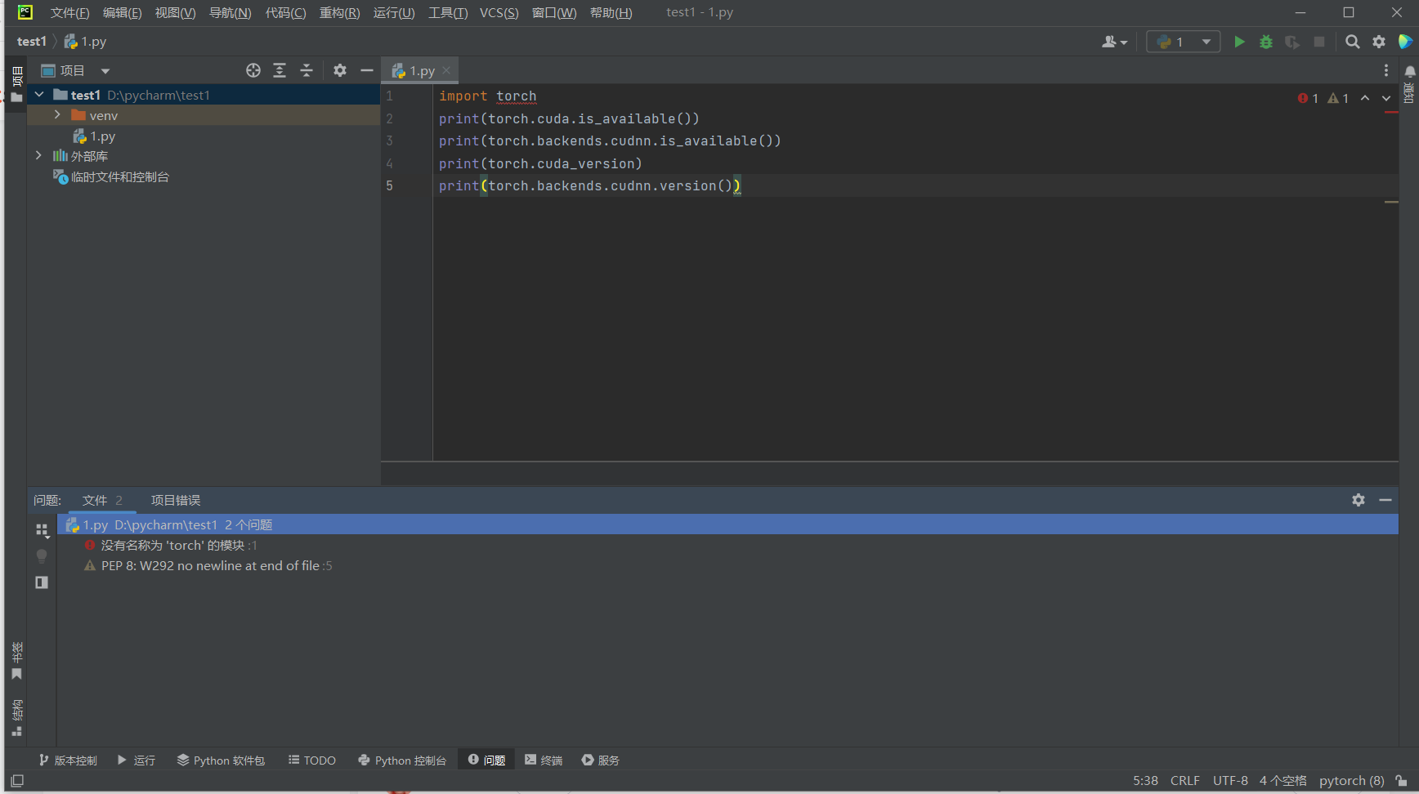Image resolution: width=1419 pixels, height=794 pixels.
Task: Open editor tab options three-dot menu
Action: tap(1385, 70)
